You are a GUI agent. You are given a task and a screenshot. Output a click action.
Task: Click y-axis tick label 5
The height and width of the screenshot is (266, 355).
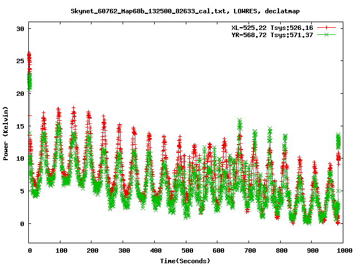pyautogui.click(x=22, y=191)
